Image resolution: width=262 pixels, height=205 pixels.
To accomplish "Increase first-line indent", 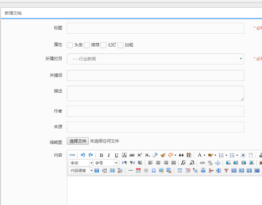I will pyautogui.click(x=140, y=163).
